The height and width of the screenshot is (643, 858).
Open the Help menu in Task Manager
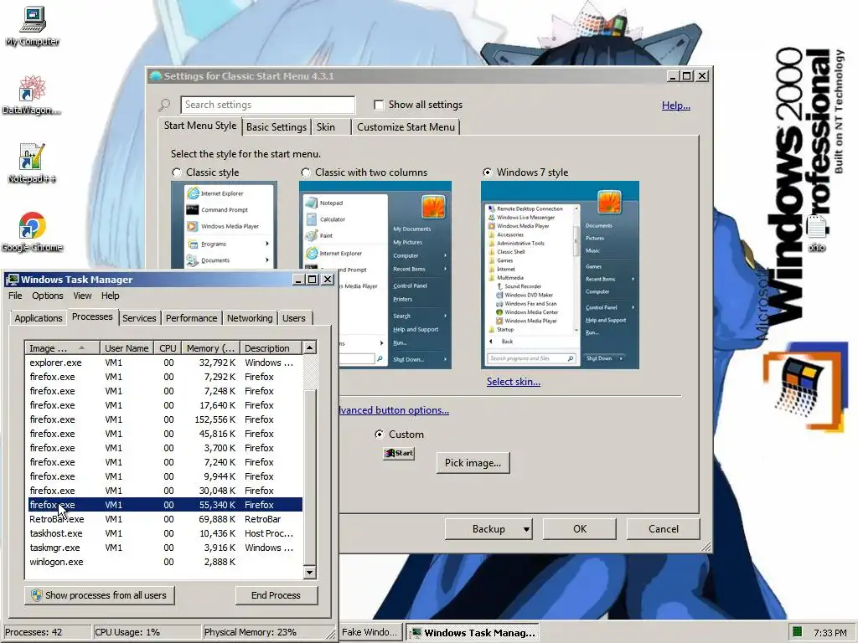[x=110, y=296]
